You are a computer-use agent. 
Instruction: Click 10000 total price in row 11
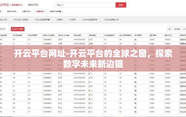168,44
